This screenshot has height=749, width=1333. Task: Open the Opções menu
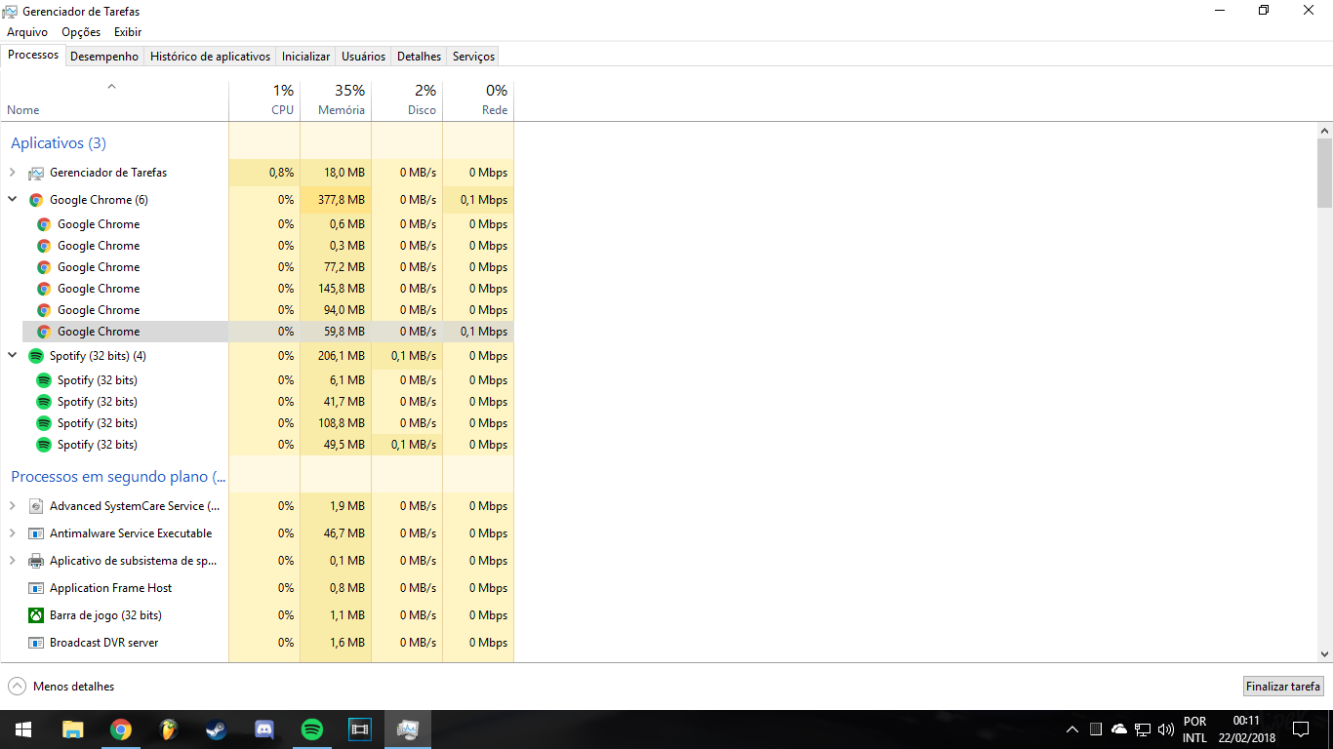[x=81, y=32]
